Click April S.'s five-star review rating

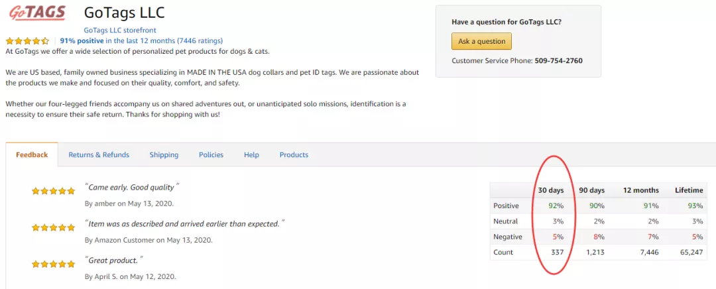(x=54, y=264)
